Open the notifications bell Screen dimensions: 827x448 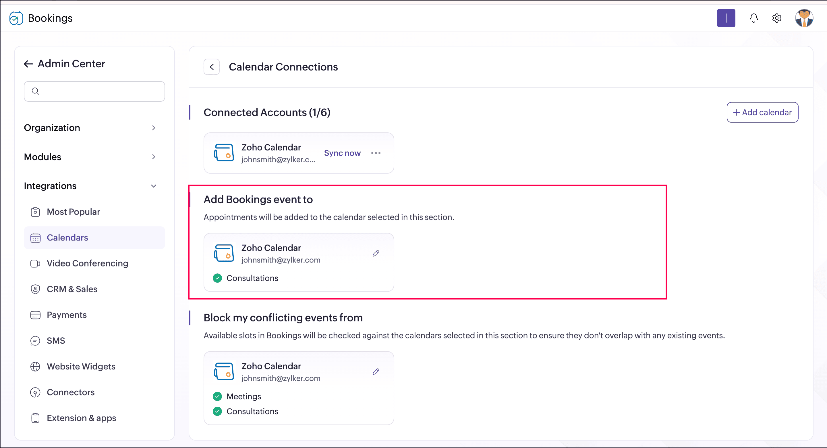753,18
